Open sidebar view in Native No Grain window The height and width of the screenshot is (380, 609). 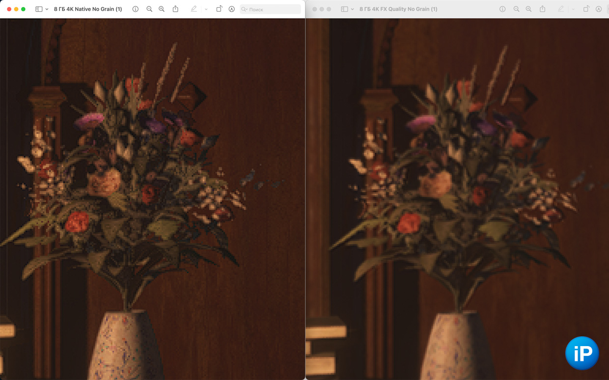(x=39, y=9)
